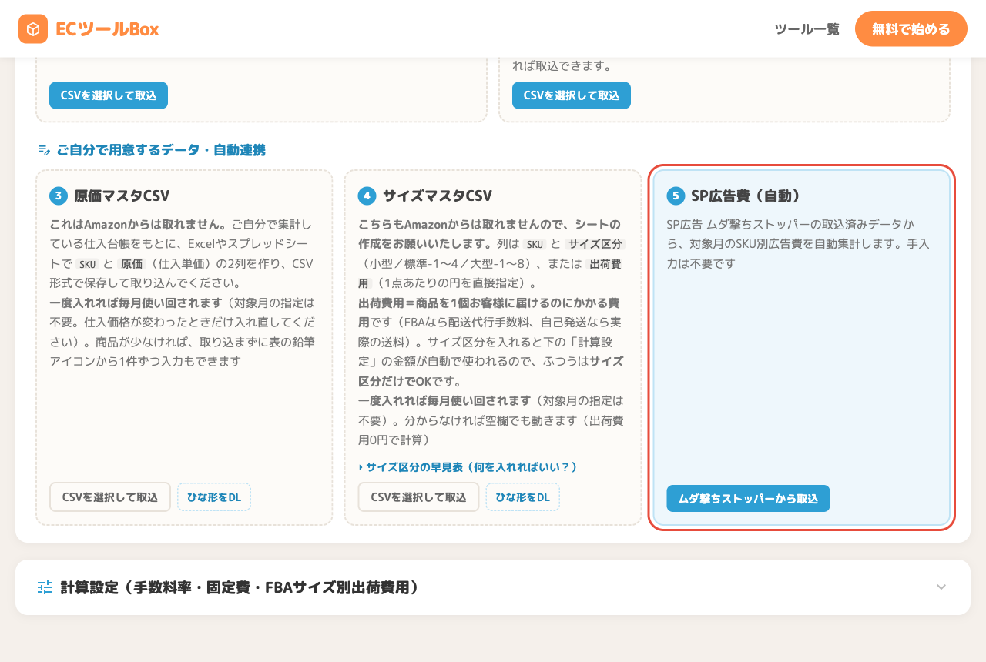
Task: Click the right top CSVを選択して取込 button
Action: [572, 95]
